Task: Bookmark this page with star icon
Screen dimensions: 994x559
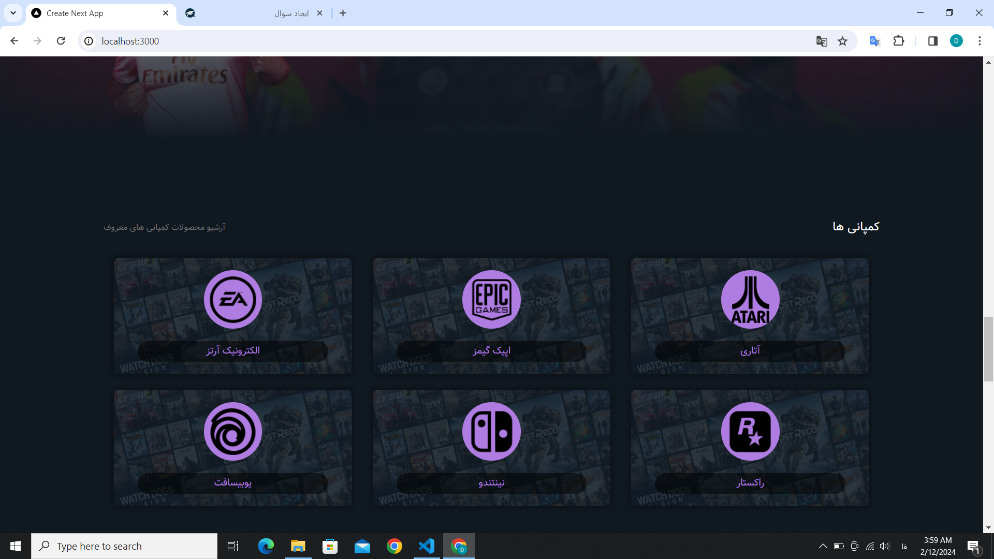Action: 843,41
